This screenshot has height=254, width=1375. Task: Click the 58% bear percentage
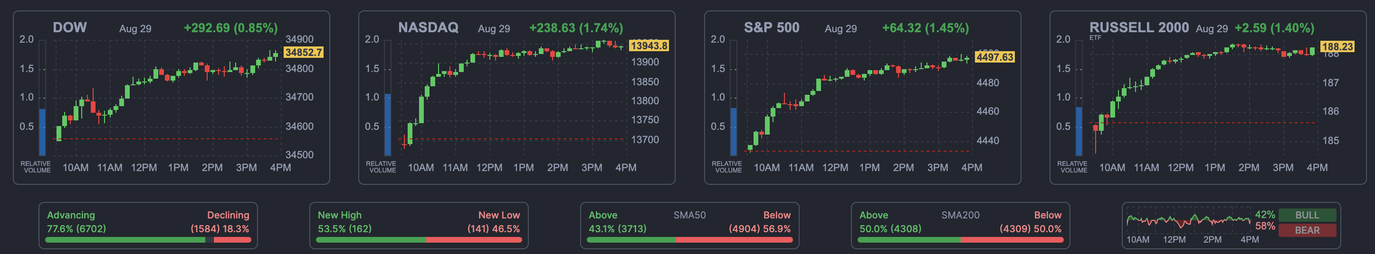(x=1264, y=226)
